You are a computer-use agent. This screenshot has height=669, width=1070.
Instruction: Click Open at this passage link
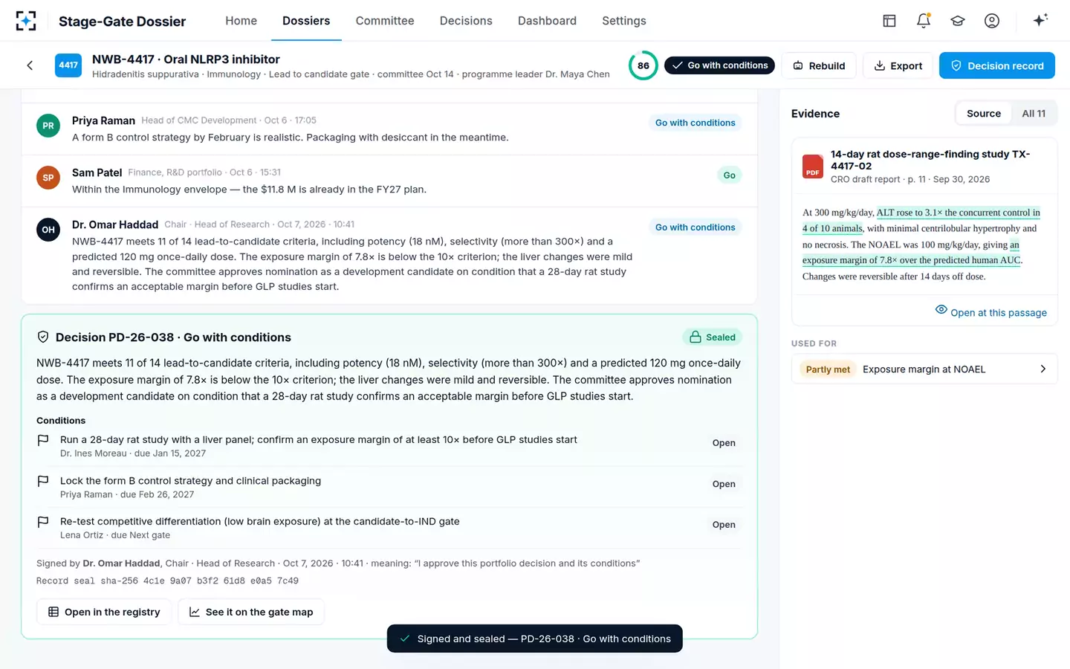[x=990, y=312]
